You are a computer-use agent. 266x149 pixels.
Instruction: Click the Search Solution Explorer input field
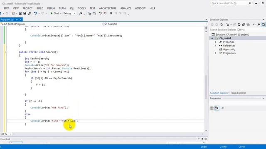pos(237,30)
